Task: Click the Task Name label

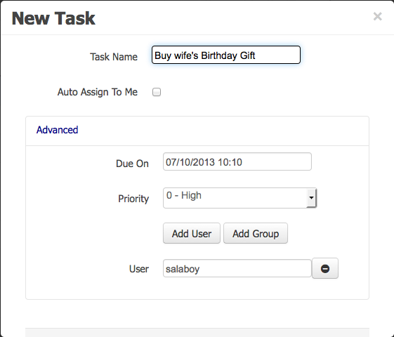Action: pos(114,57)
